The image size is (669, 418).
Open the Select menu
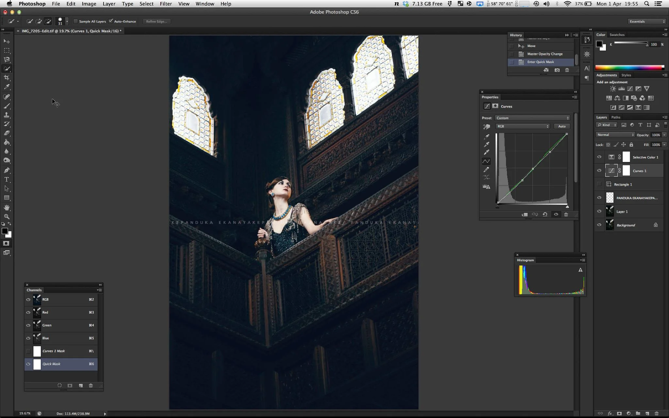pos(146,4)
